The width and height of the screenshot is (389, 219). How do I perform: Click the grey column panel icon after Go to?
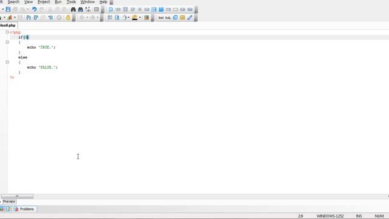point(96,10)
